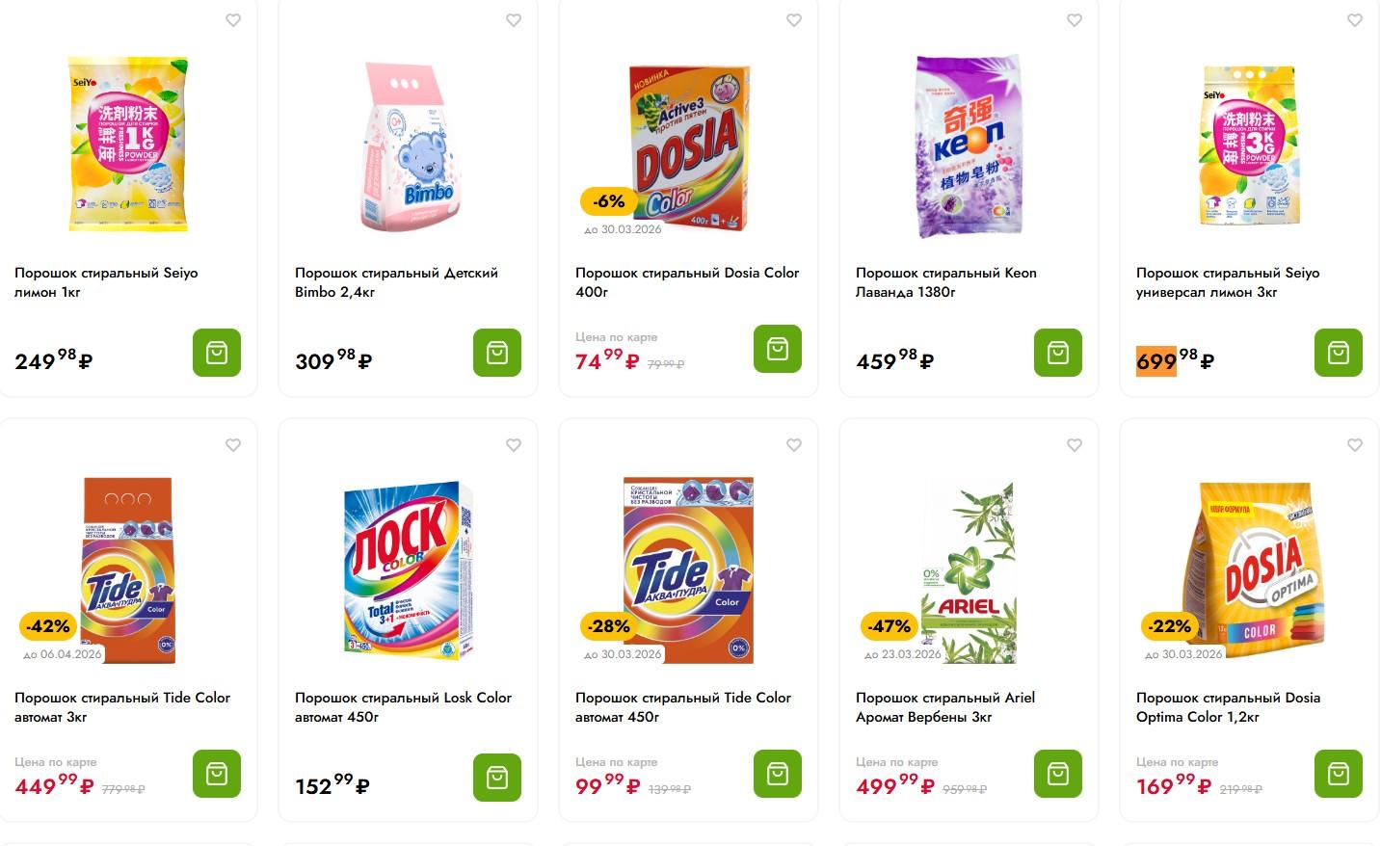Viewport: 1381px width, 846px height.
Task: Toggle favorite heart on Losk Color
Action: [514, 445]
